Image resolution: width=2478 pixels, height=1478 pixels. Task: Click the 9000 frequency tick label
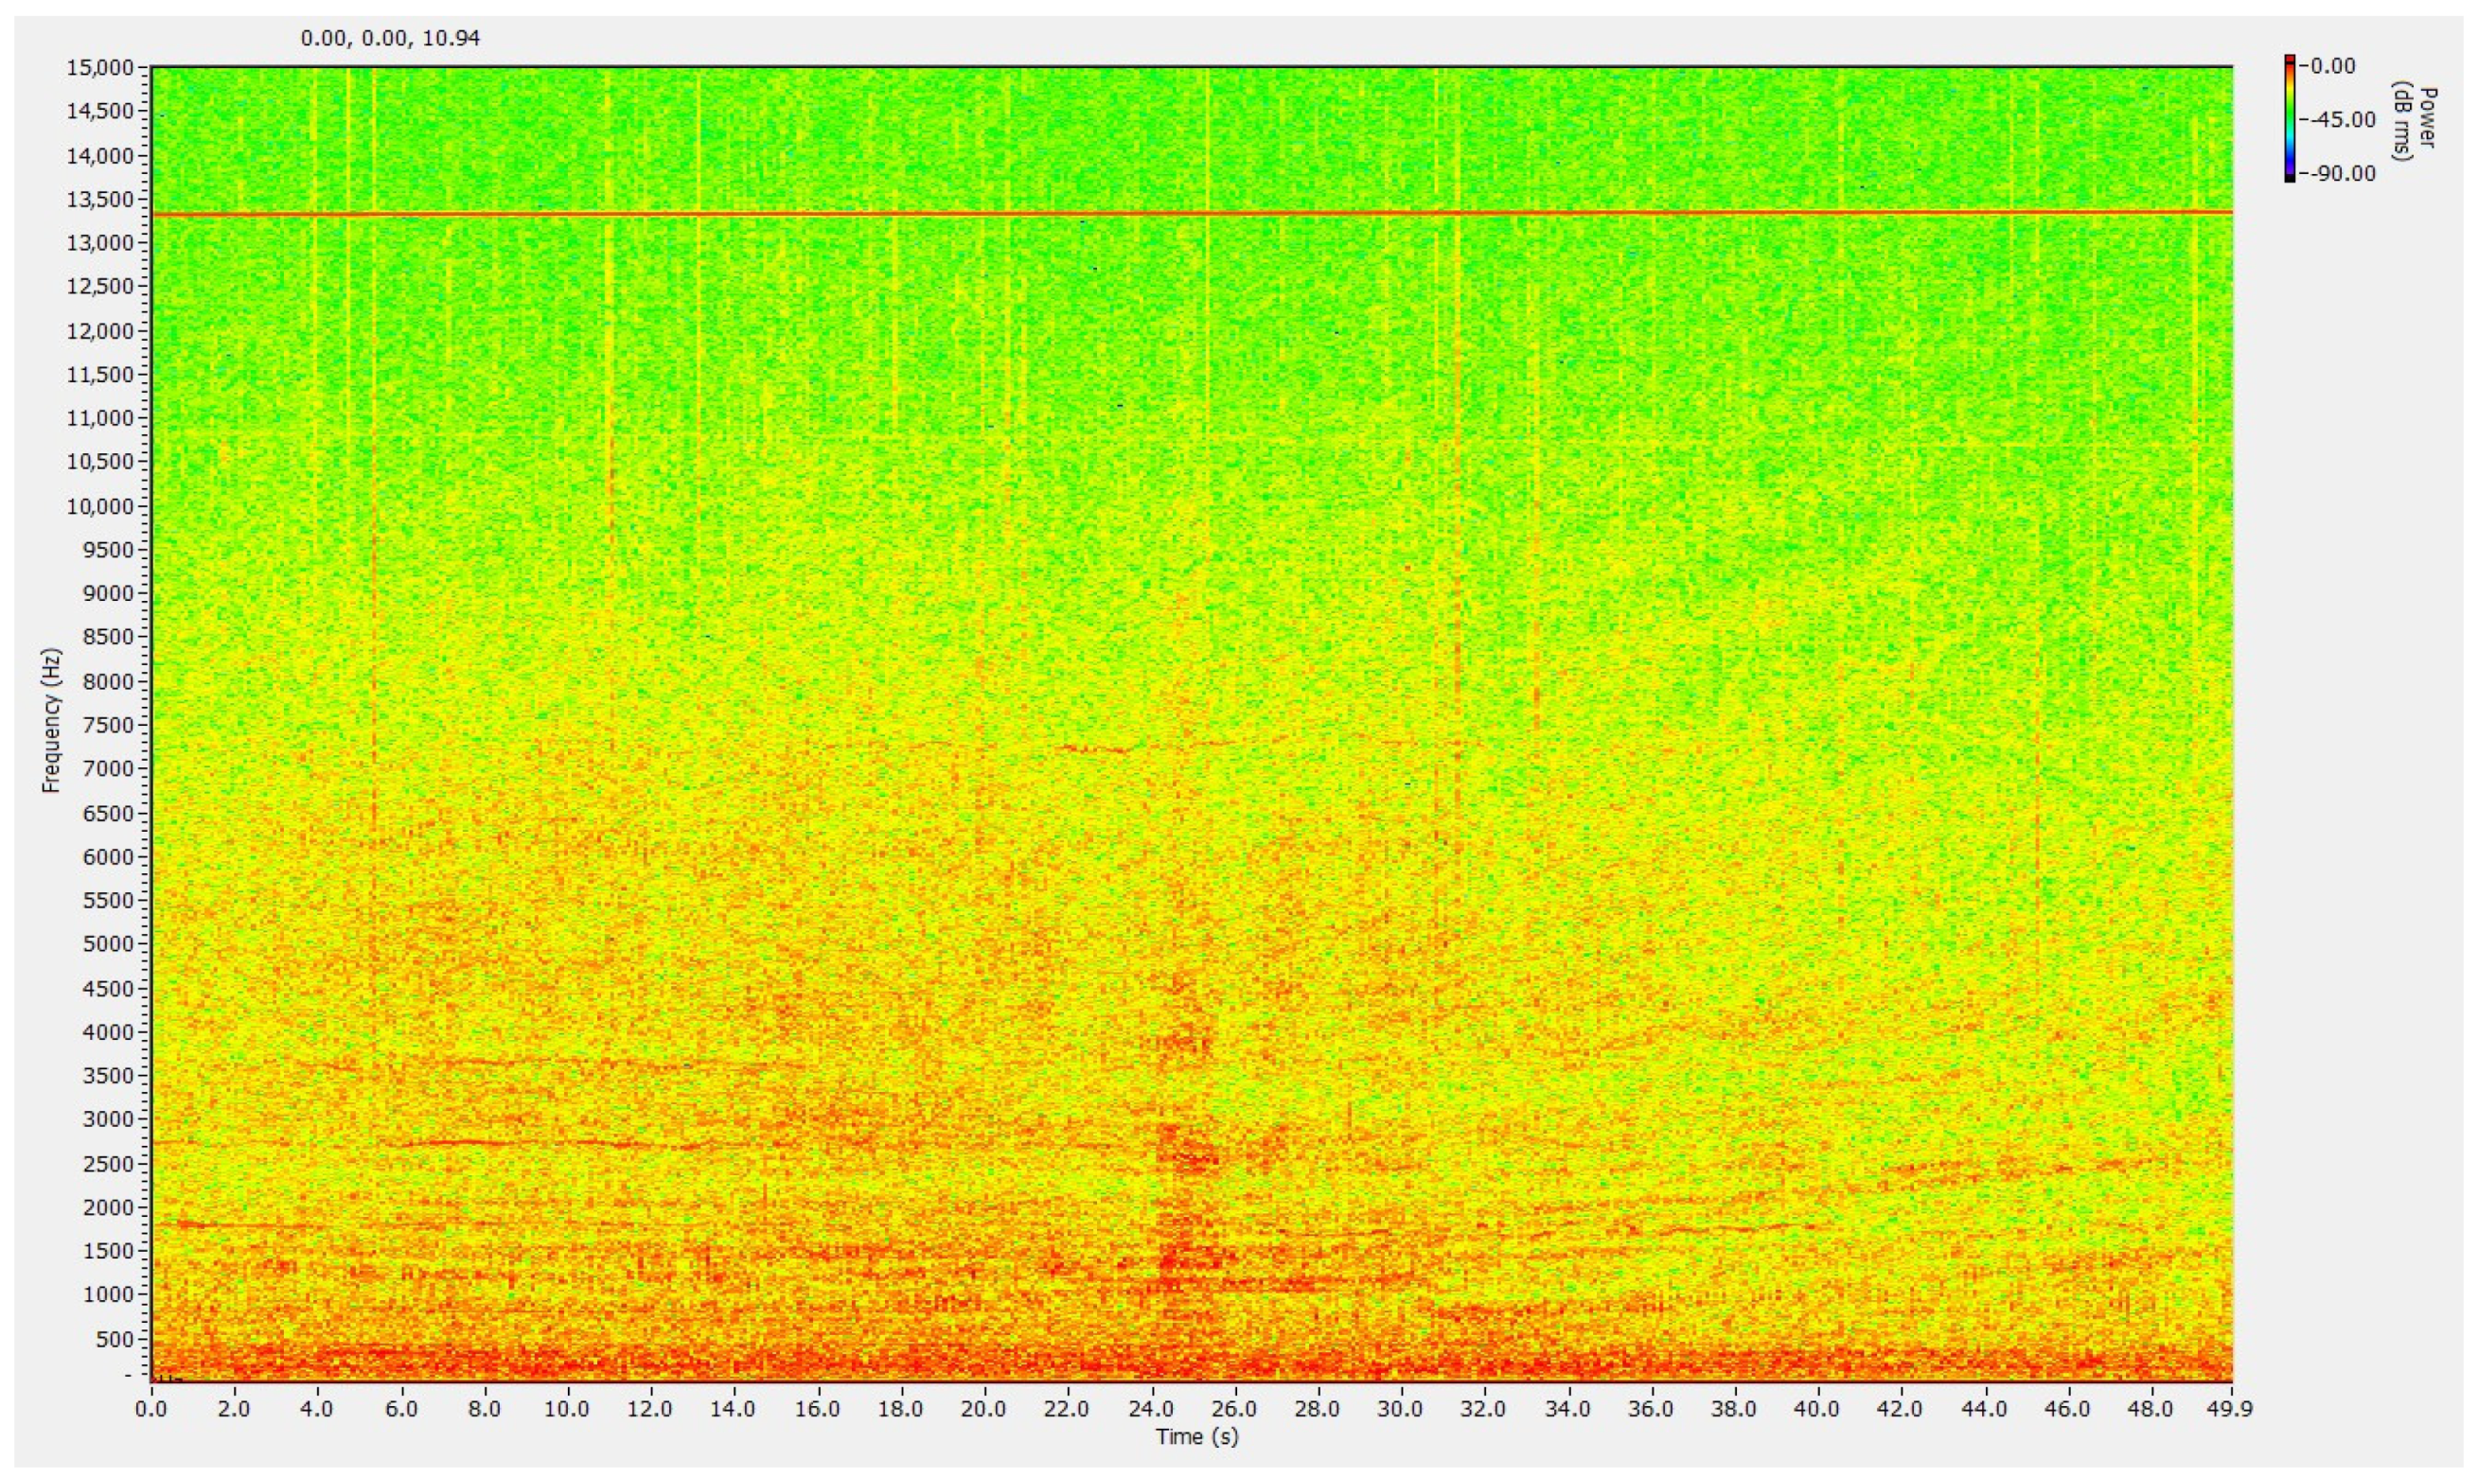(x=110, y=593)
